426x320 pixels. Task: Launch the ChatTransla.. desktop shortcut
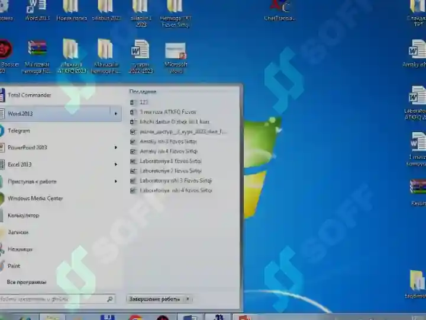point(280,10)
